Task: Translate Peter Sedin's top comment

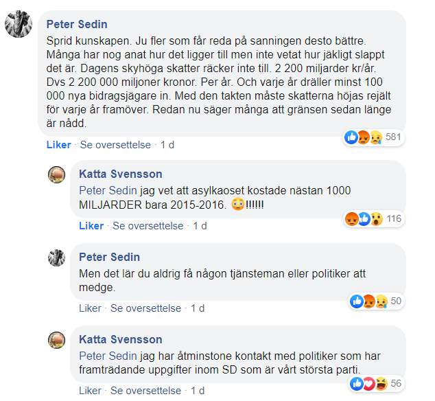Action: click(x=117, y=145)
